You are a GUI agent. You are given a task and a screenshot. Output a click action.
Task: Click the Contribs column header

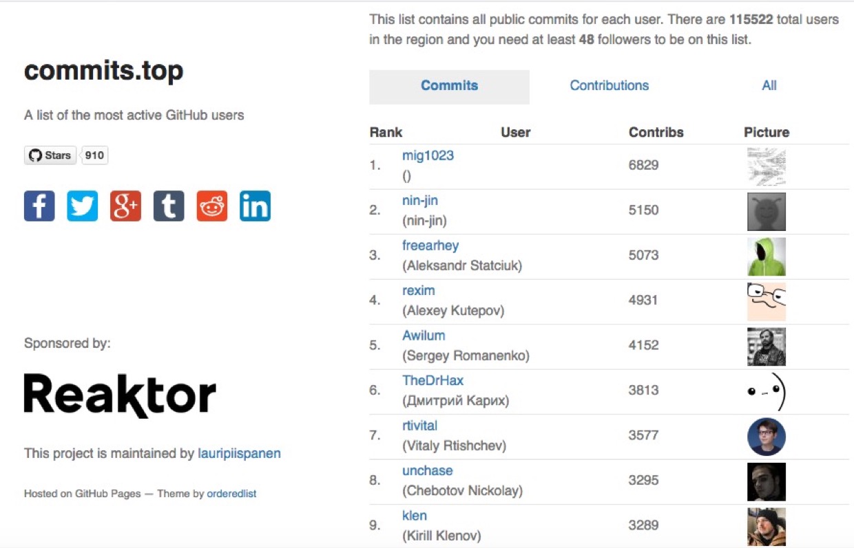click(656, 133)
